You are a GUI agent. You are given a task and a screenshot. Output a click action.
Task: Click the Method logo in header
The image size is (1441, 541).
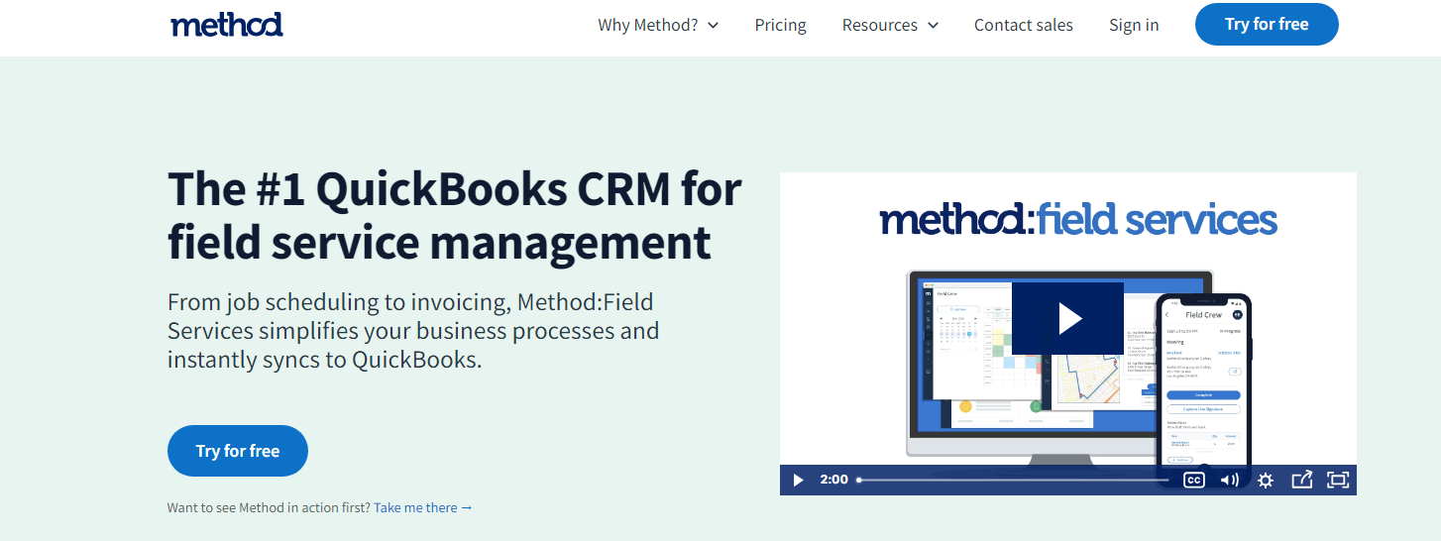(x=227, y=25)
